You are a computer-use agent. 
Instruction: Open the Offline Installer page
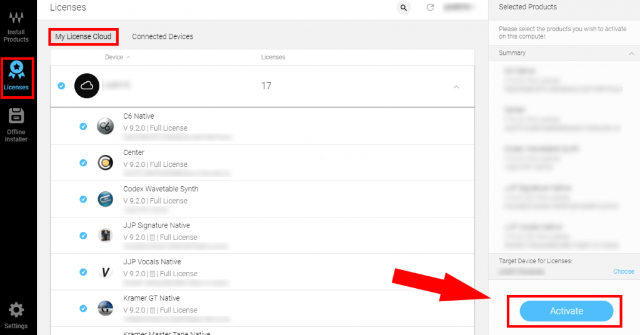tap(16, 124)
